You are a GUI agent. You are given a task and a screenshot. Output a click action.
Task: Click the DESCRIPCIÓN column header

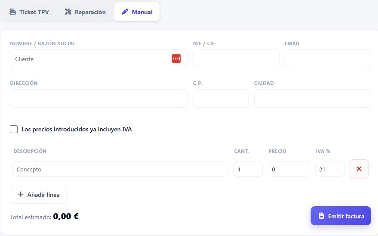(30, 151)
